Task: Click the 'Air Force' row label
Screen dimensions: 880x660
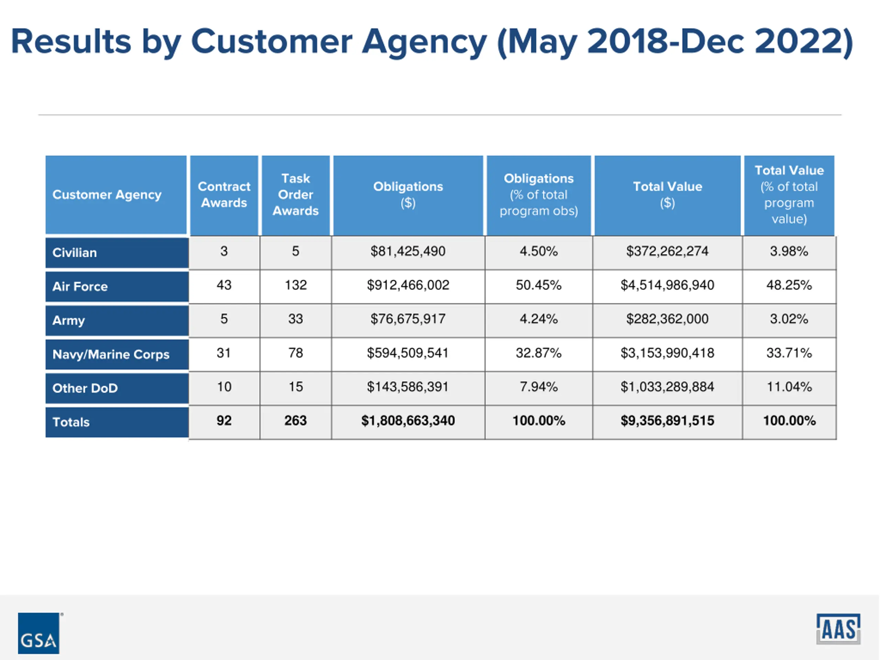Action: click(x=117, y=286)
